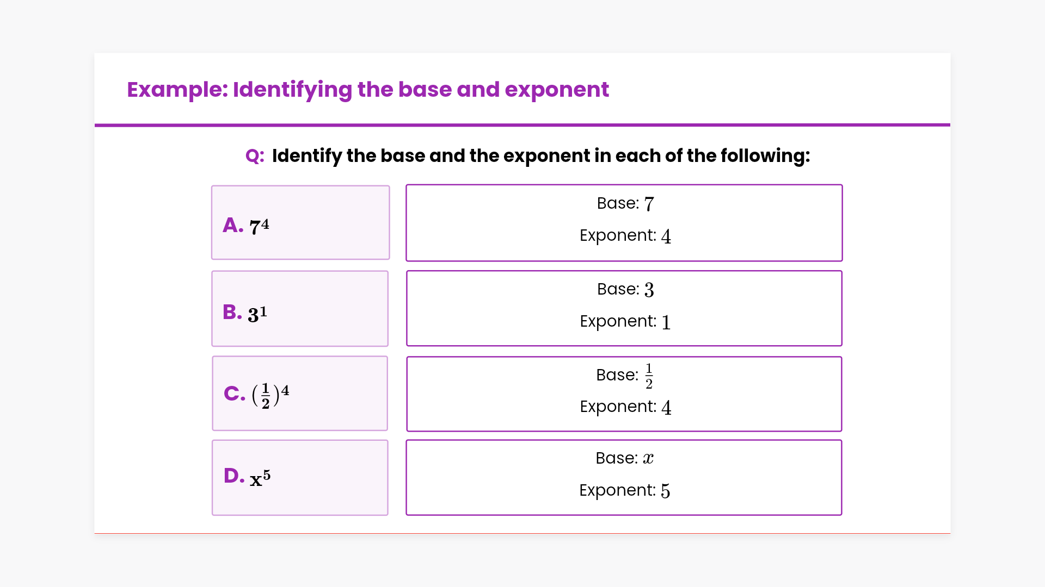This screenshot has width=1045, height=587.
Task: Click "Exponent: 4" in the answer for option A
Action: [625, 236]
